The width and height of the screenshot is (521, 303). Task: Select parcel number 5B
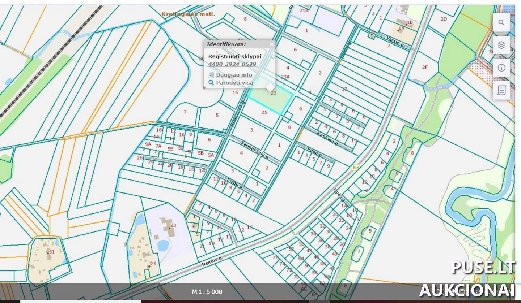[201, 153]
